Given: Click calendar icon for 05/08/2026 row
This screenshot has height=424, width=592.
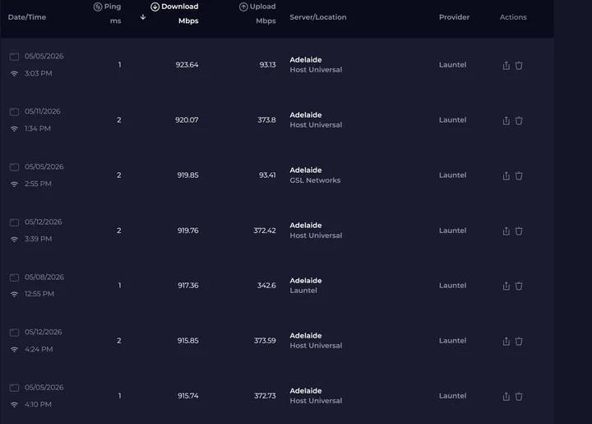Looking at the screenshot, I should point(14,277).
